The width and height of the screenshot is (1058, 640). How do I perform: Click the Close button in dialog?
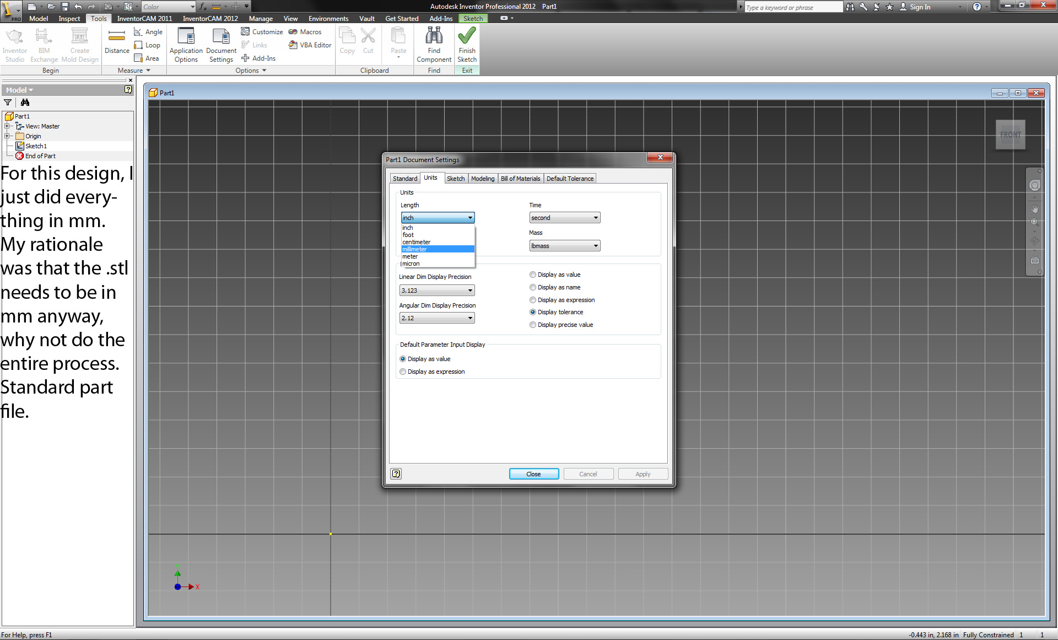coord(533,474)
